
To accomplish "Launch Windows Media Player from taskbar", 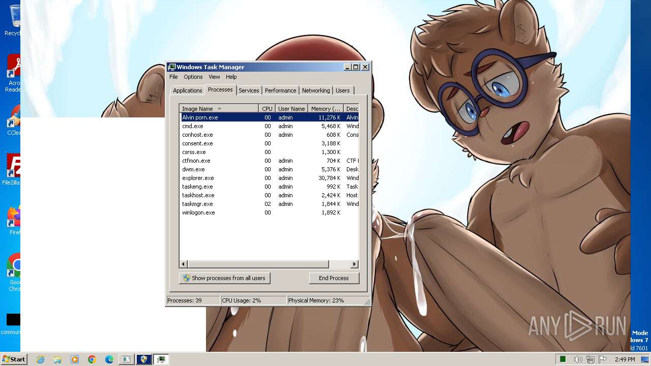I will pos(75,359).
